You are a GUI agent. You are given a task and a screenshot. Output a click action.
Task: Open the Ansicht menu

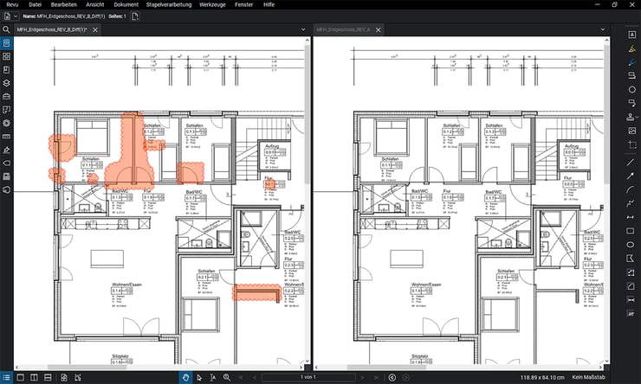coord(94,5)
